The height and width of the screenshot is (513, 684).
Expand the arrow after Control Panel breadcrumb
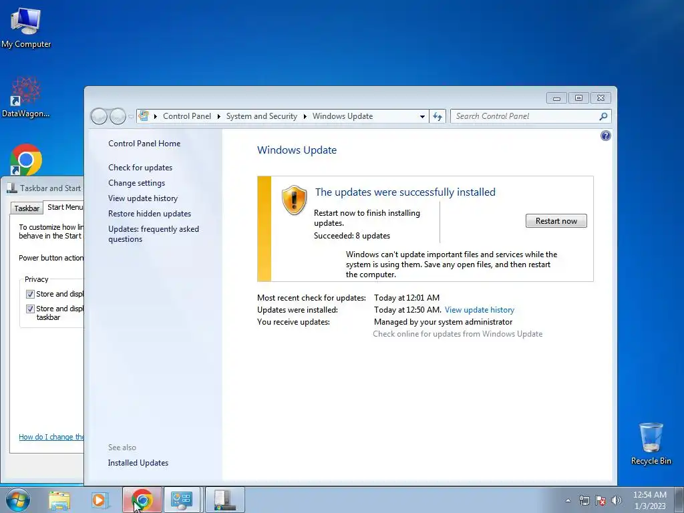point(218,116)
